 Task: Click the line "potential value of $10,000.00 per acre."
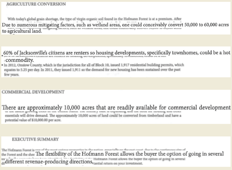click(x=33, y=120)
